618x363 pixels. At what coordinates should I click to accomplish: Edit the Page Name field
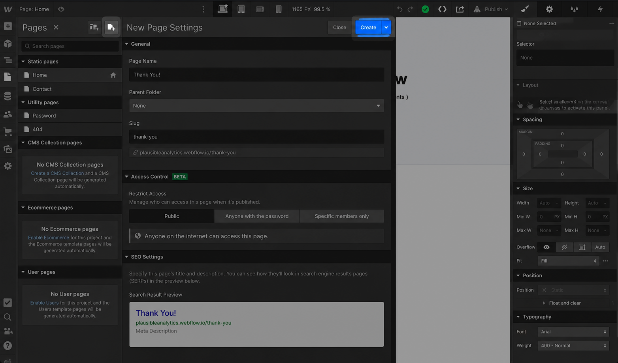pyautogui.click(x=256, y=75)
